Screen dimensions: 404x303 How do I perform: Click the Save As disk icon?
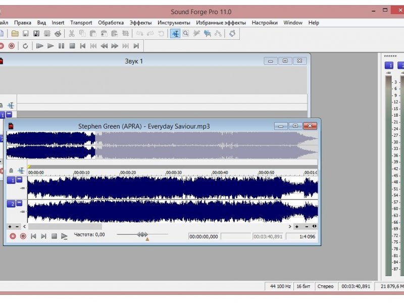click(36, 33)
